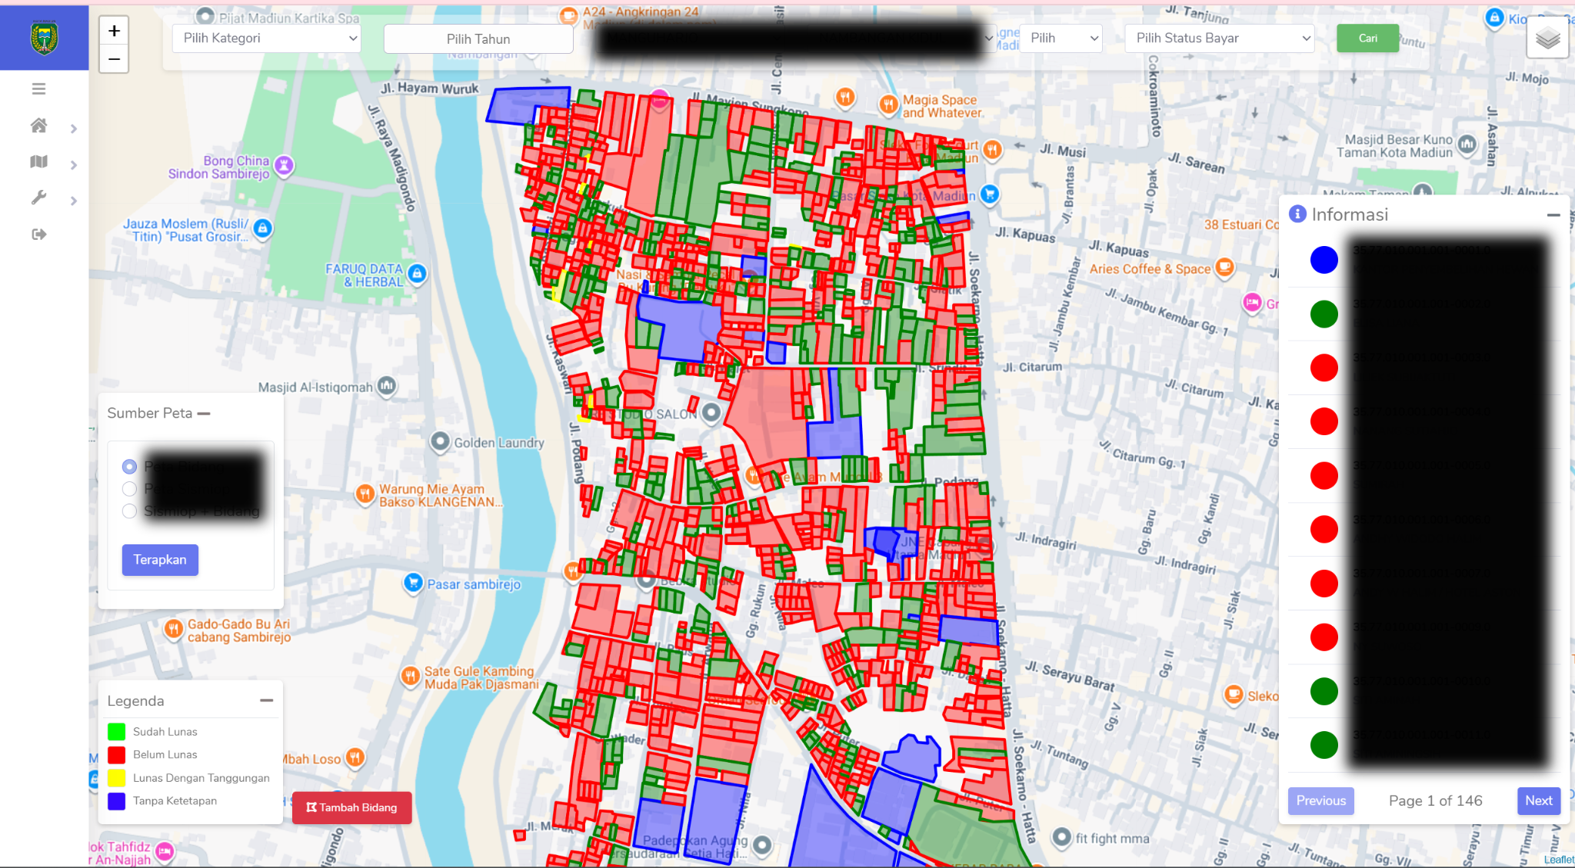Image resolution: width=1575 pixels, height=868 pixels.
Task: Select the wrench tools icon in the sidebar
Action: [x=38, y=198]
